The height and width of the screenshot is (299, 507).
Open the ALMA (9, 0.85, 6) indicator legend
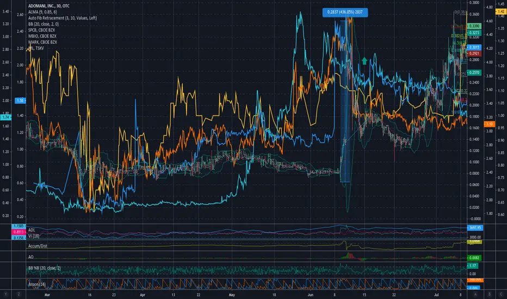(42, 12)
